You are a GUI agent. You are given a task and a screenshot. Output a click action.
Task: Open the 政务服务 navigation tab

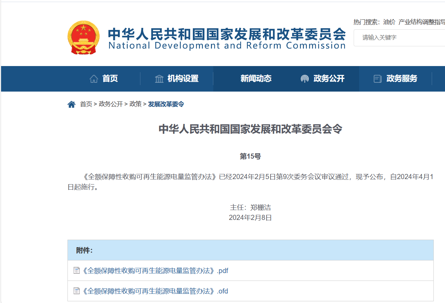[x=396, y=79]
